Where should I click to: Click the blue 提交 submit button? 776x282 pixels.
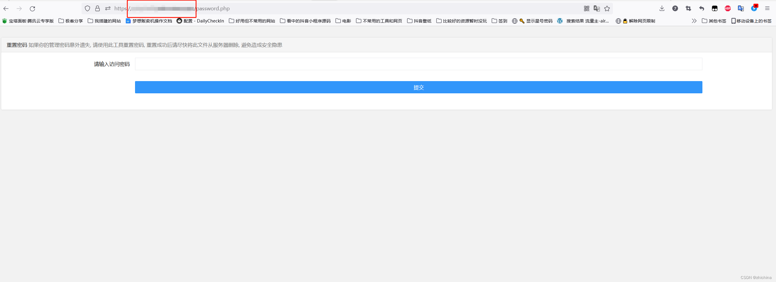coord(419,87)
